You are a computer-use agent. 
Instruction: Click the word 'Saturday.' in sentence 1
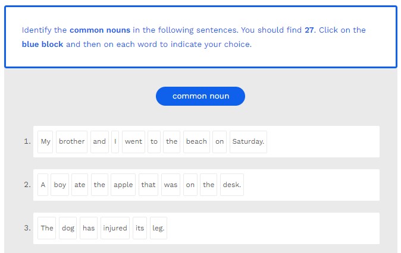pos(248,141)
